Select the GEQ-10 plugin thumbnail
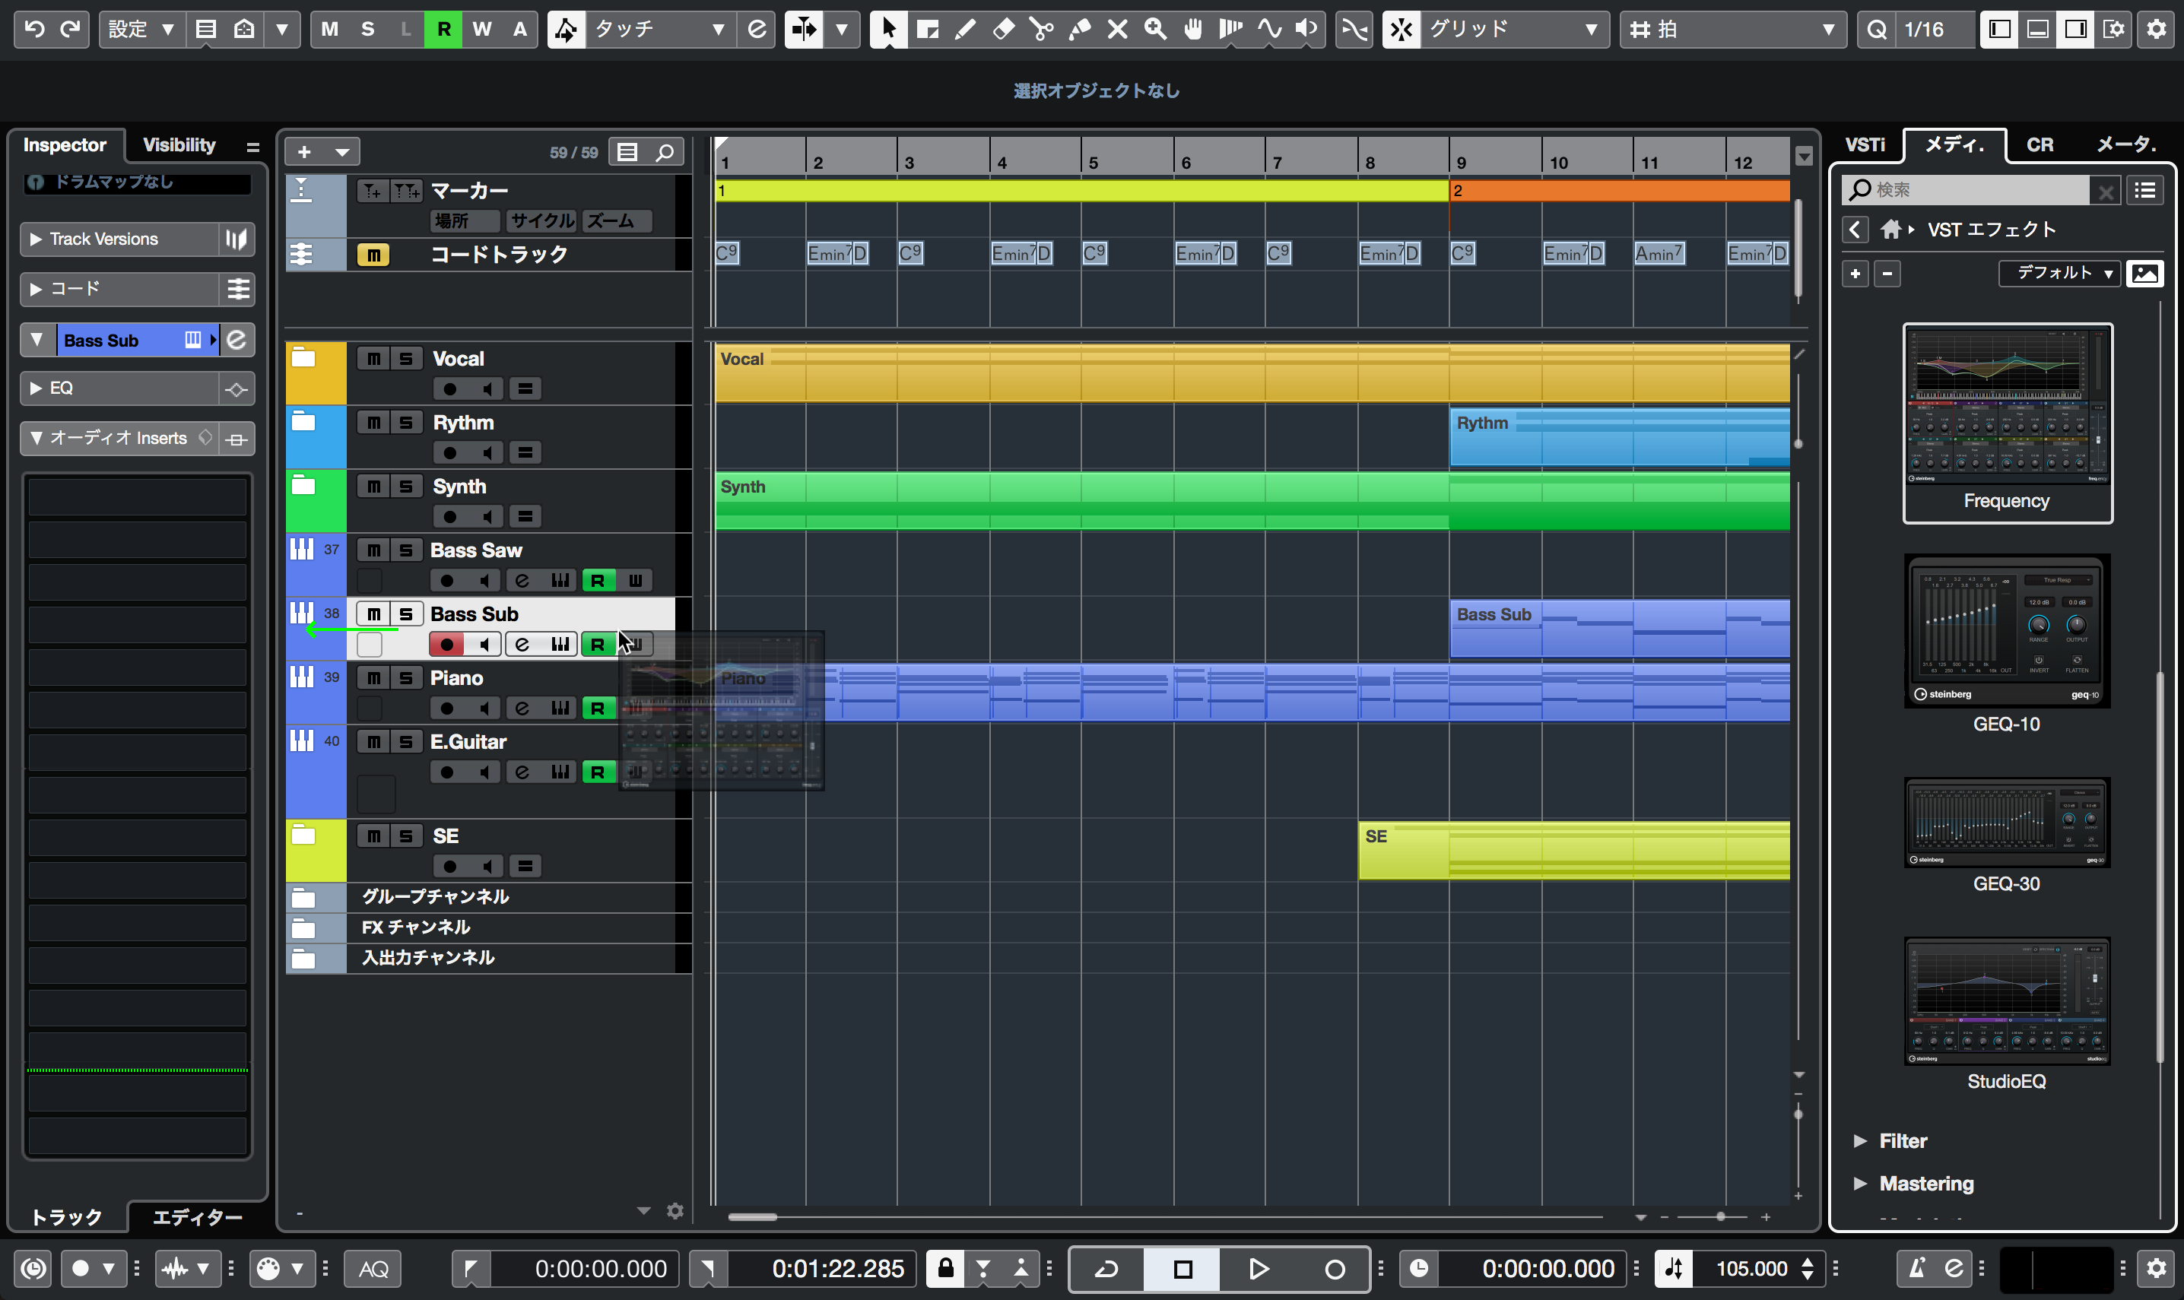 click(2006, 631)
